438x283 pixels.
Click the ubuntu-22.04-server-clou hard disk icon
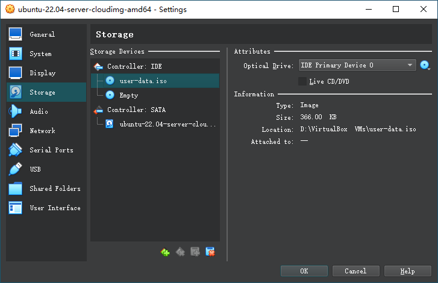110,123
